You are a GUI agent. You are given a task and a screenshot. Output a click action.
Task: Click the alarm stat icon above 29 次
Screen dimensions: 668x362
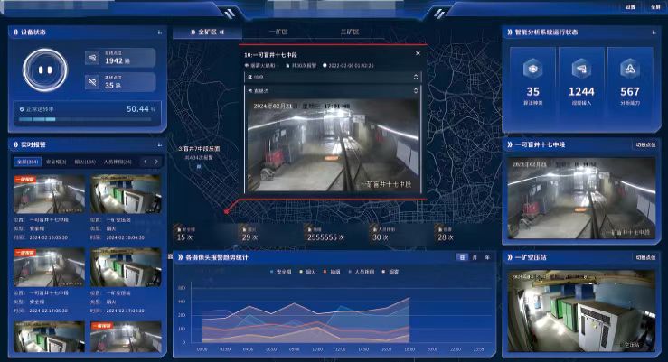pyautogui.click(x=245, y=229)
